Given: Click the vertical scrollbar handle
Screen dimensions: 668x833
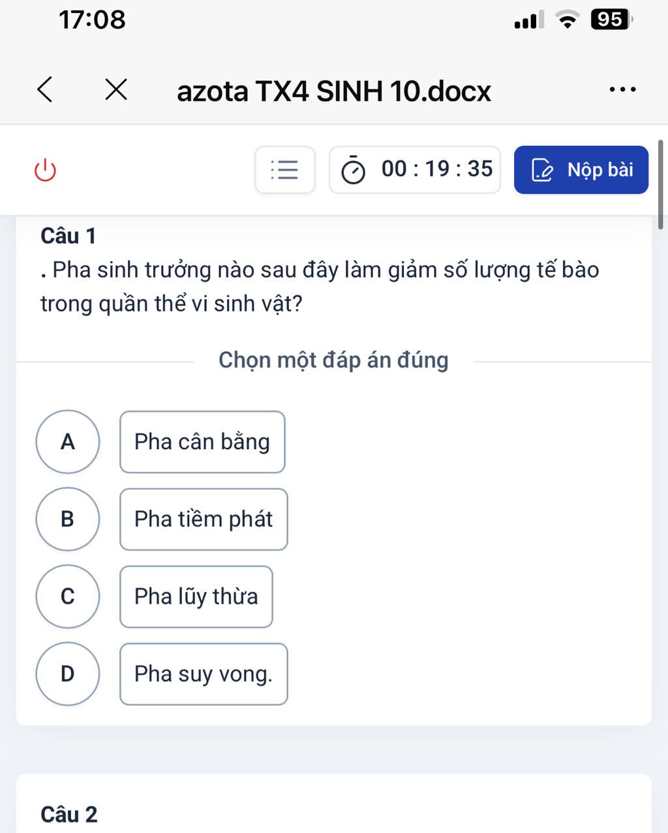Looking at the screenshot, I should (x=660, y=184).
